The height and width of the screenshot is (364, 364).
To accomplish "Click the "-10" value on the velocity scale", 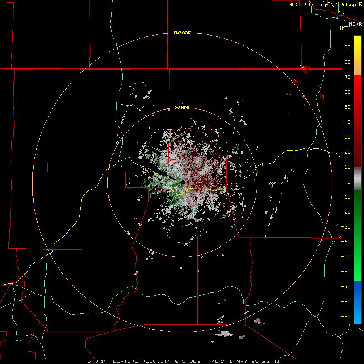I will tap(346, 197).
